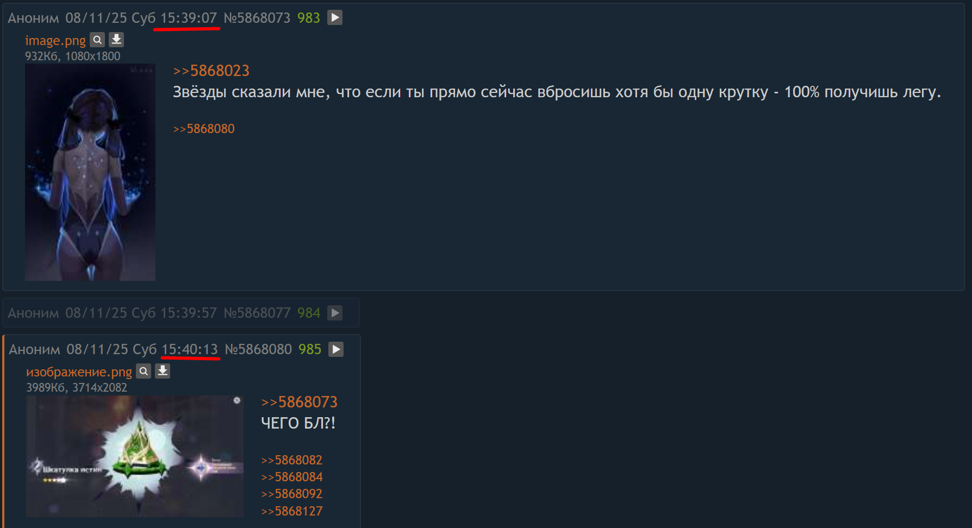972x528 pixels.
Task: Follow the quoted link >>5868073
Action: click(299, 402)
